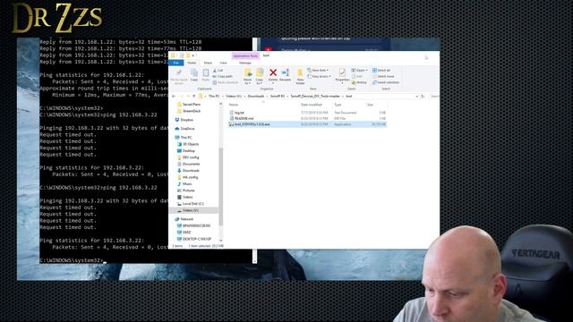Viewport: 573px width, 322px height.
Task: Open DERZ computer under Network
Action: (x=184, y=233)
